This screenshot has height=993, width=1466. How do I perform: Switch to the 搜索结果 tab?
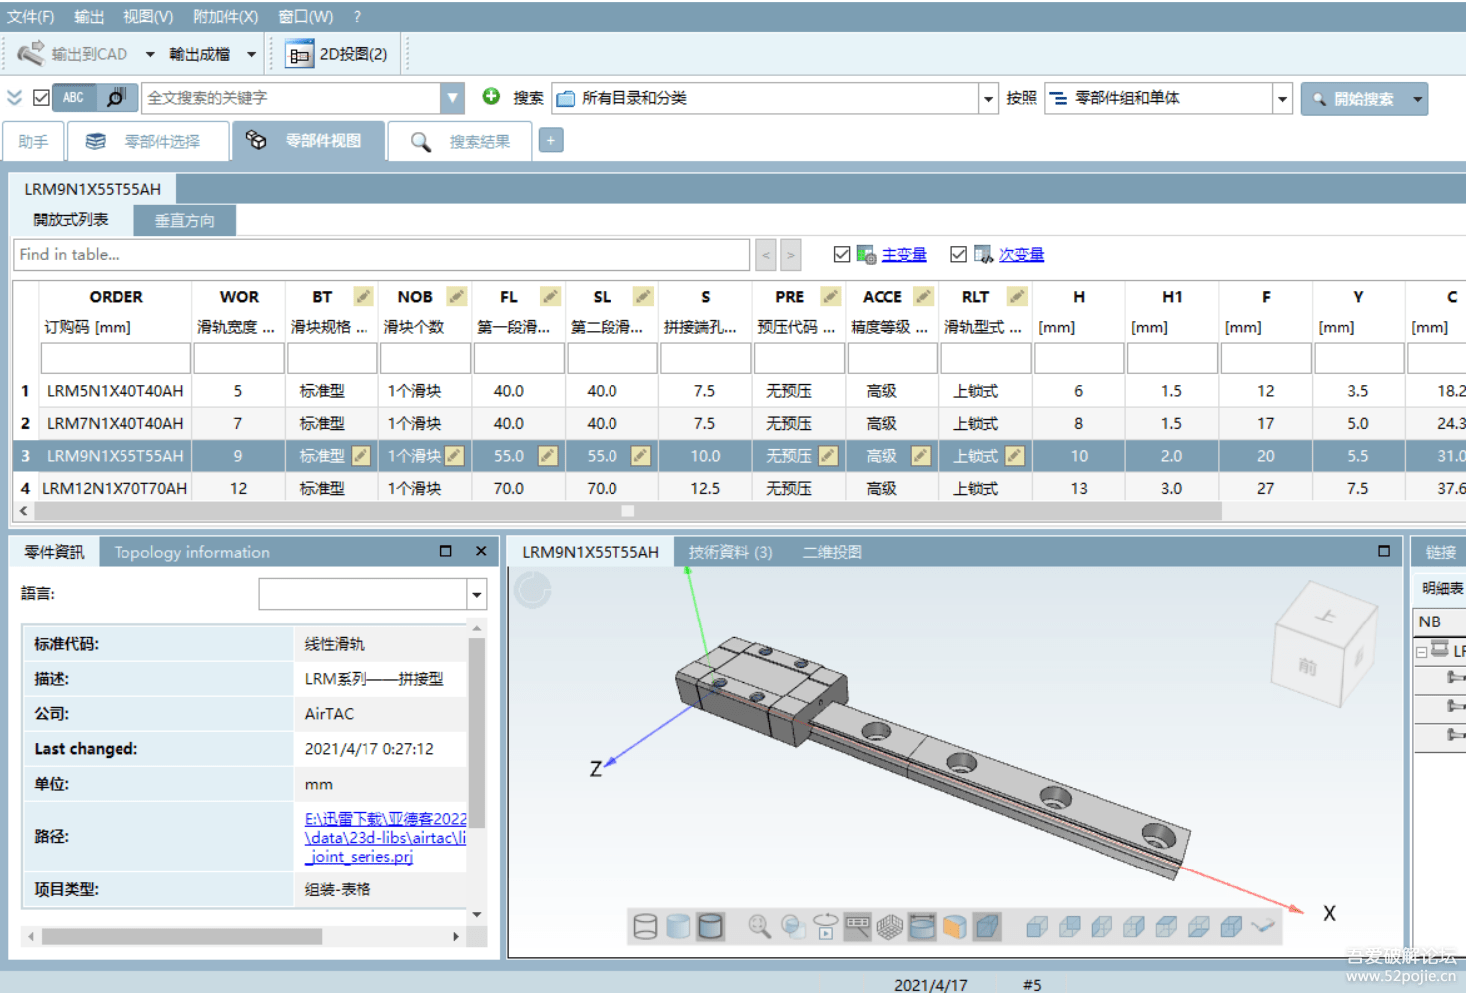461,141
